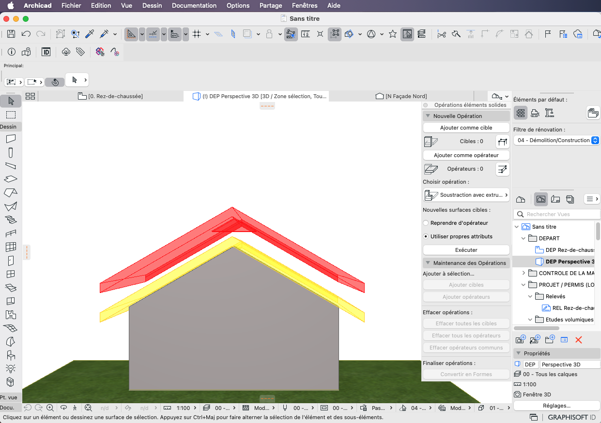Click the 'Convertir en Formes' button
This screenshot has height=423, width=601.
point(466,374)
